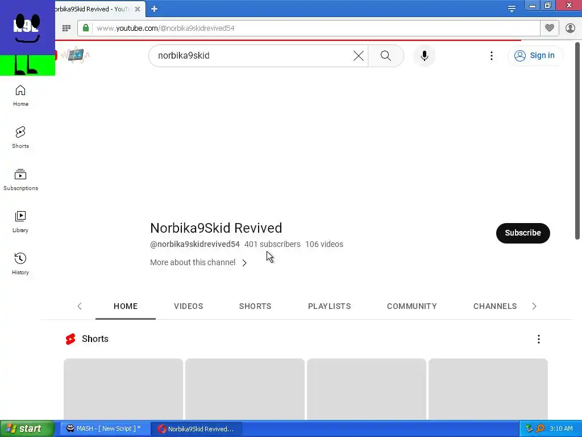Click the 3:10 AM taskbar clock
This screenshot has width=582, height=437.
point(561,428)
